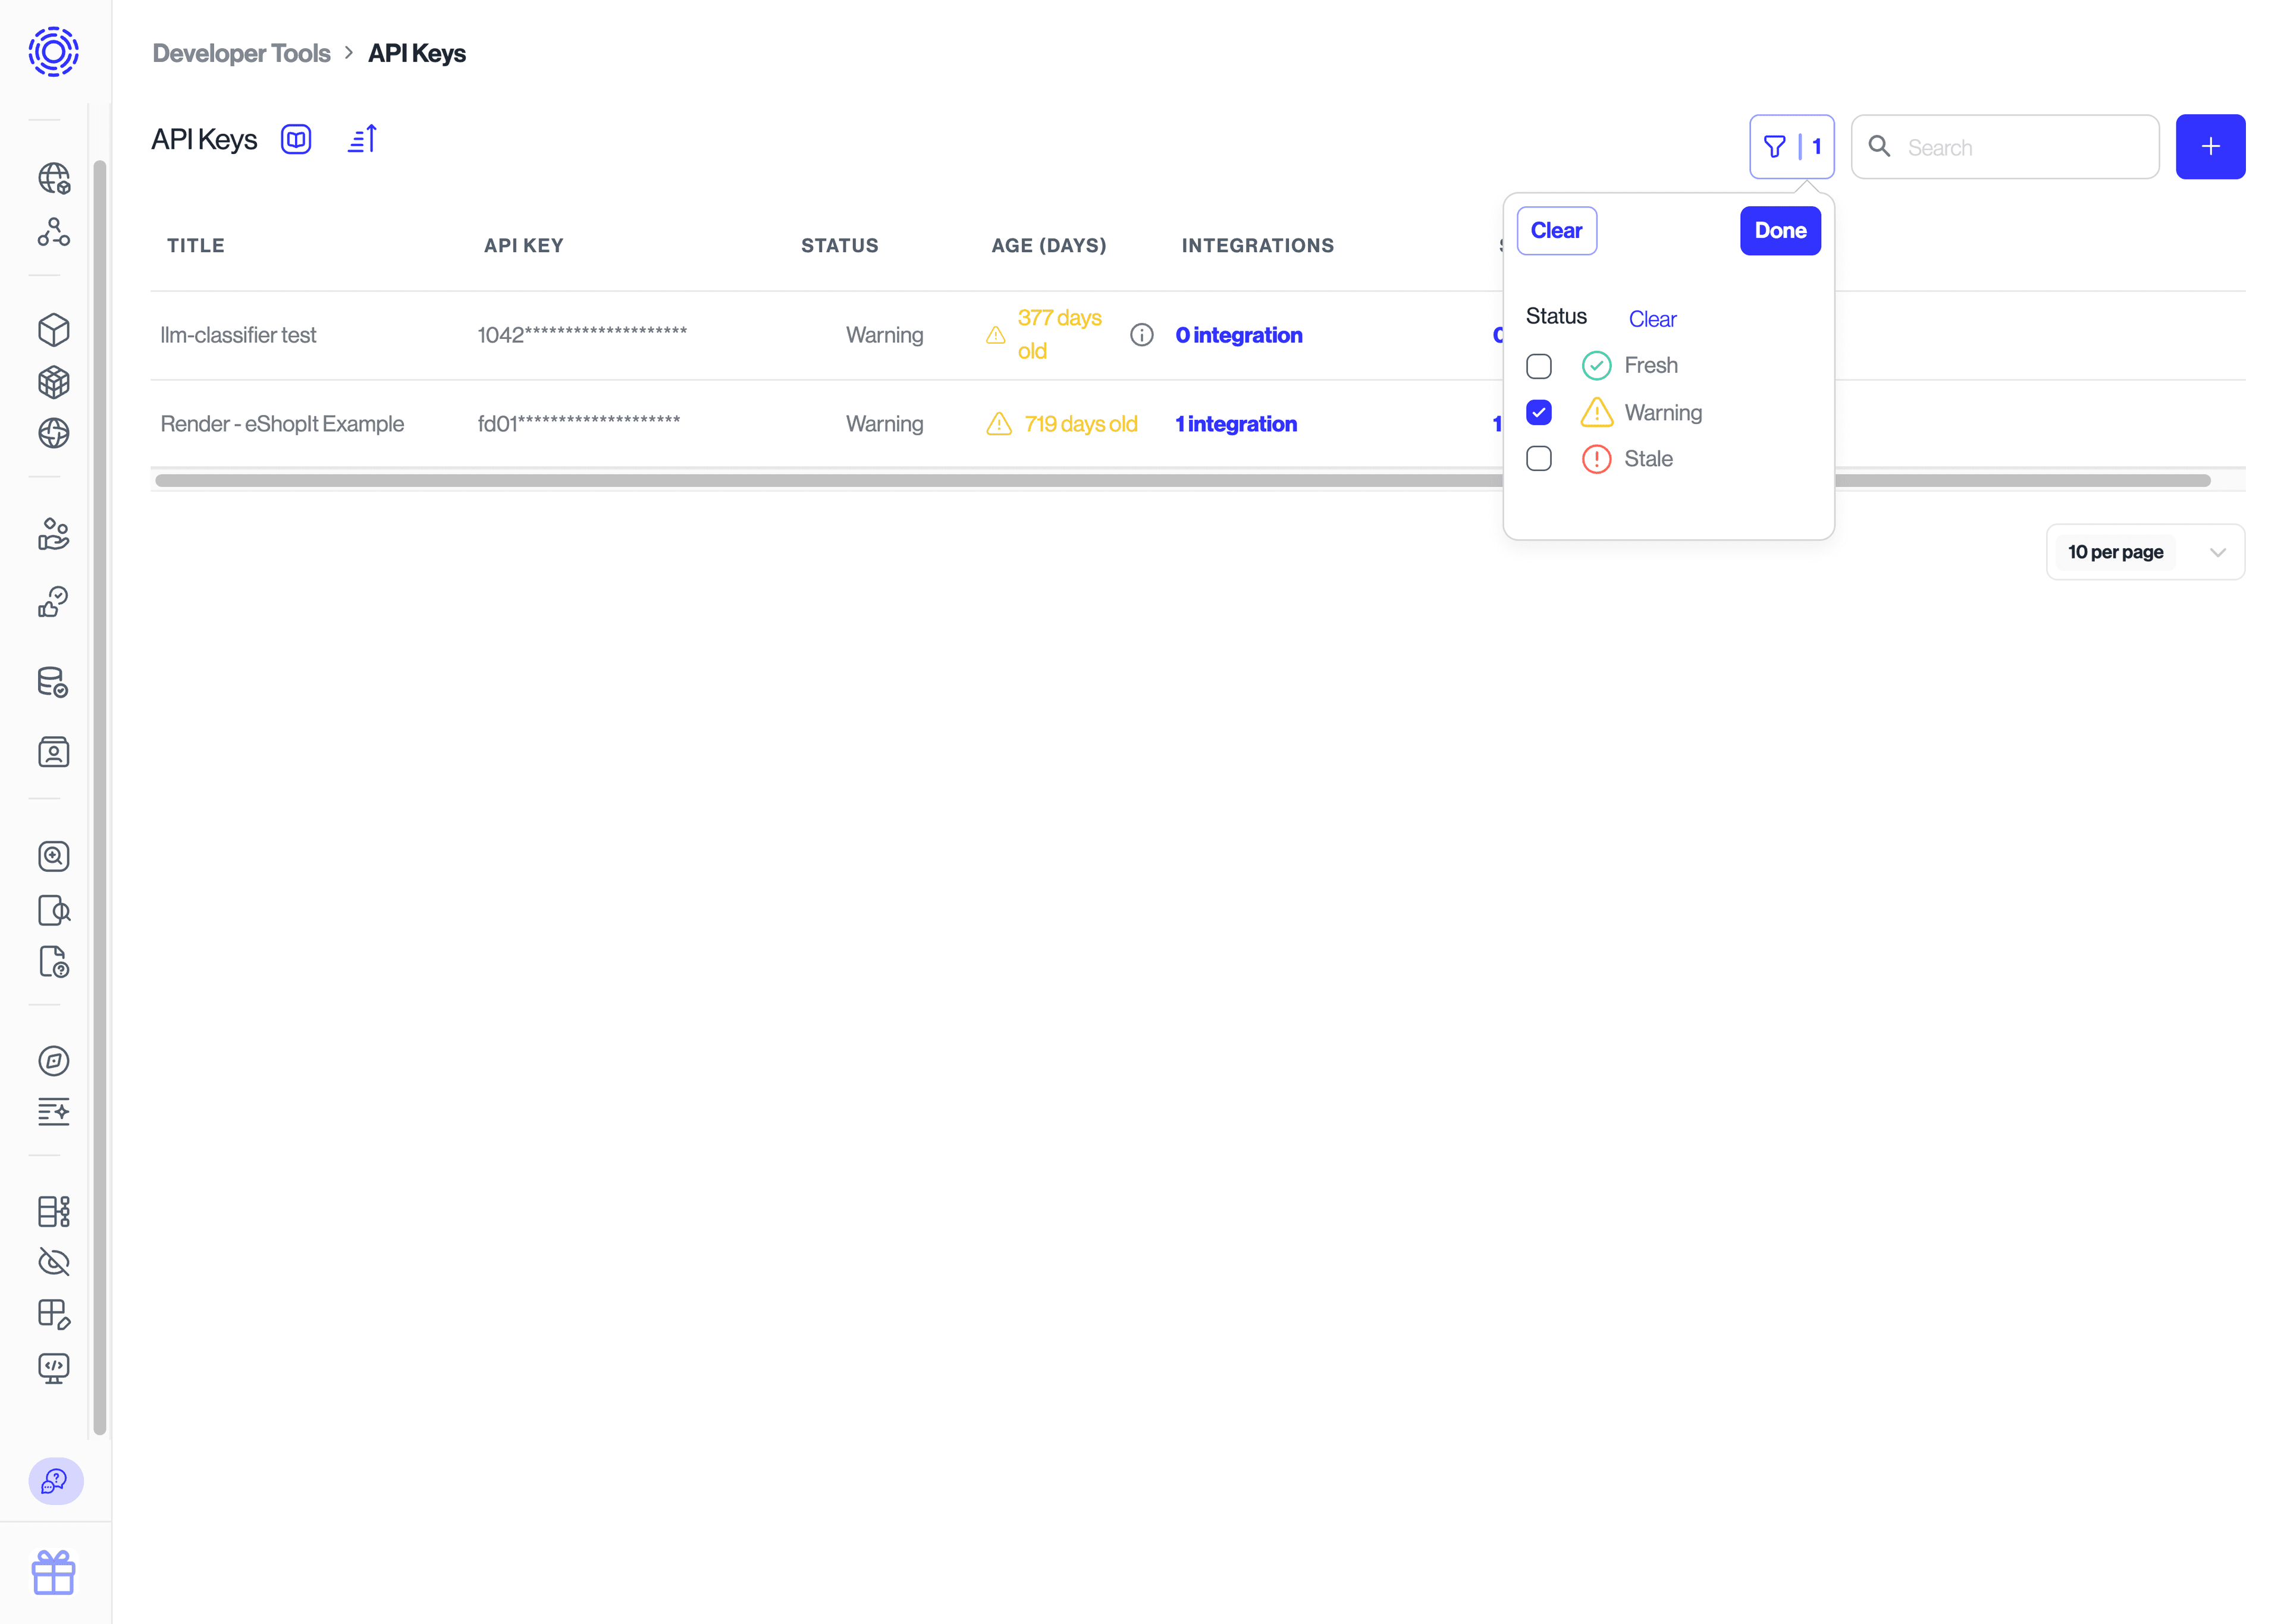The image size is (2284, 1624).
Task: Navigate to Developer Tools breadcrumb
Action: (x=241, y=53)
